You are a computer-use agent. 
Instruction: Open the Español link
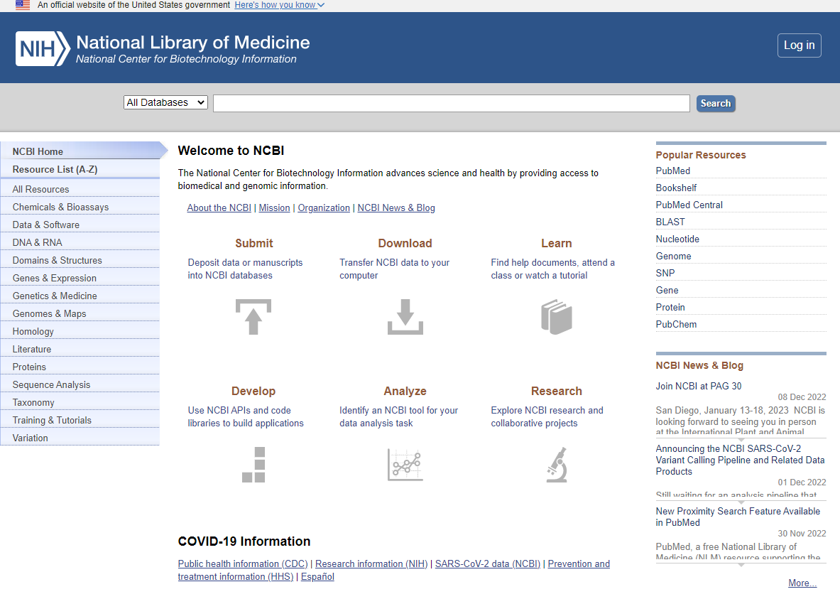317,577
